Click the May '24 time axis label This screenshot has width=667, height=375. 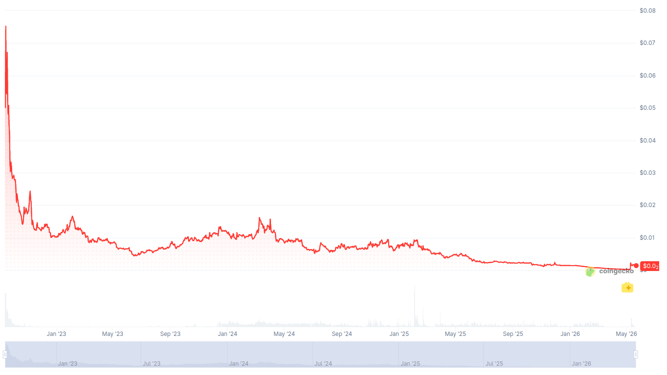click(284, 334)
